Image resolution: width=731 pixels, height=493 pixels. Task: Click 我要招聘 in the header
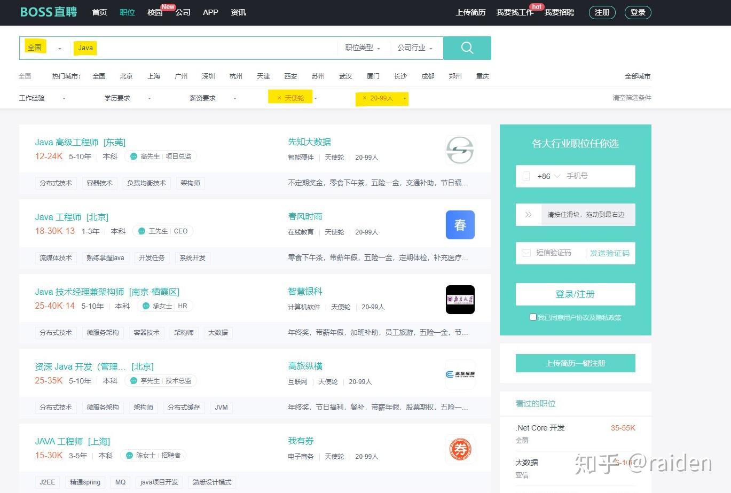coord(559,12)
